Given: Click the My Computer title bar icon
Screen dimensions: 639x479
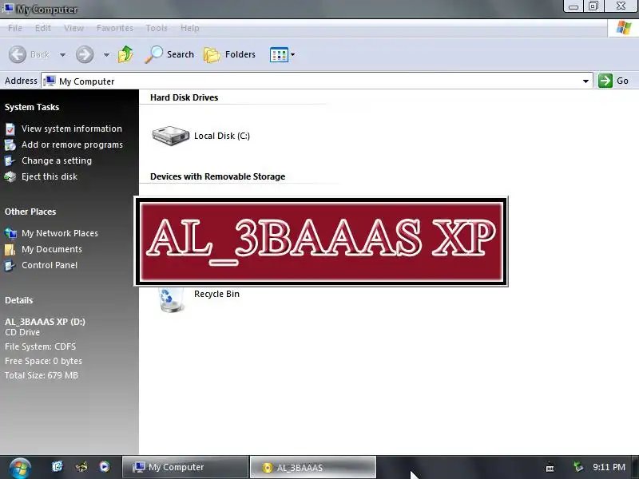Looking at the screenshot, I should (8, 9).
